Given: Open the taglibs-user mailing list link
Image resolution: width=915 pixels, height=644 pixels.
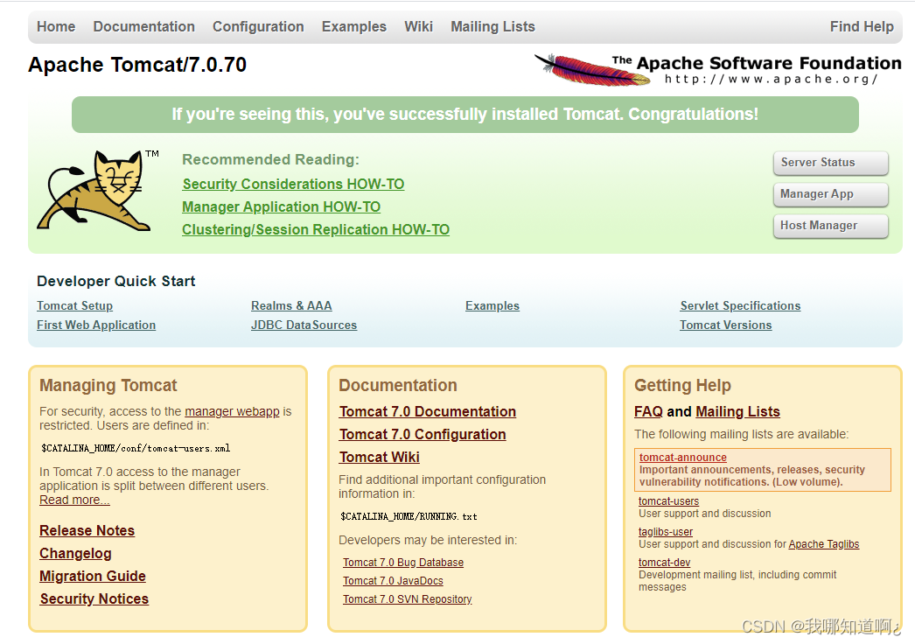Looking at the screenshot, I should (x=665, y=532).
